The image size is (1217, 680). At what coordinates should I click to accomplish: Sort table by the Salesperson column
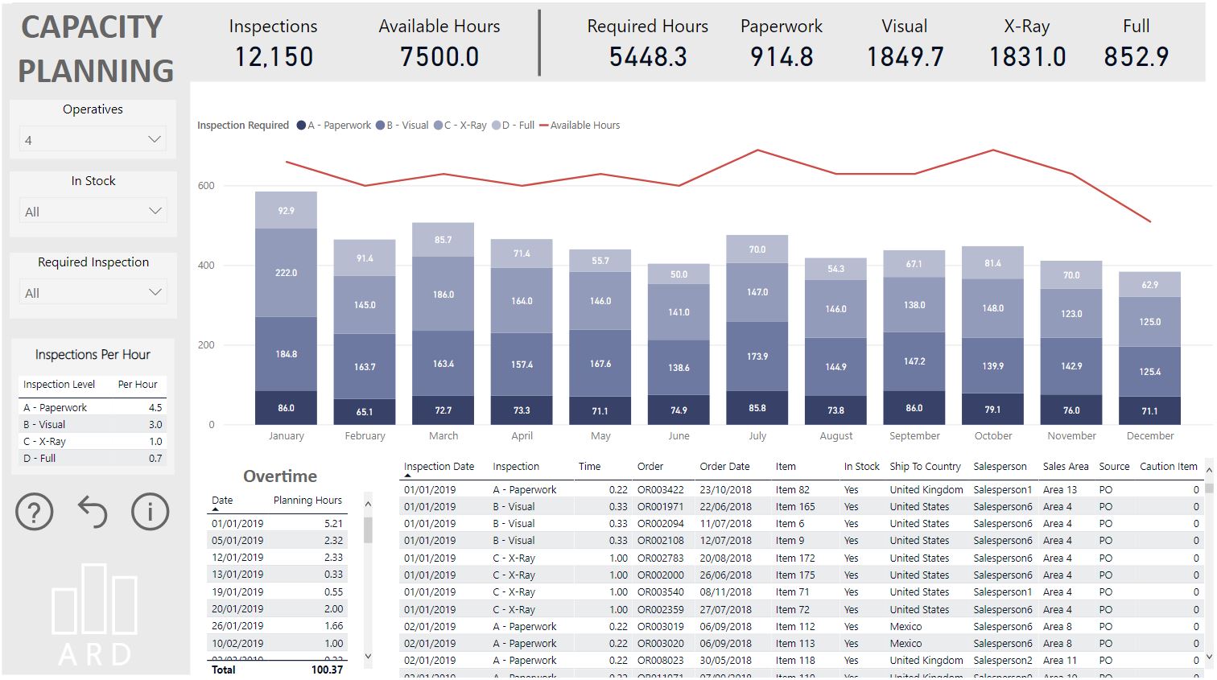click(x=1000, y=466)
